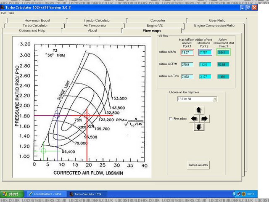Click the right arrow button
This screenshot has width=269, height=202.
point(205,119)
